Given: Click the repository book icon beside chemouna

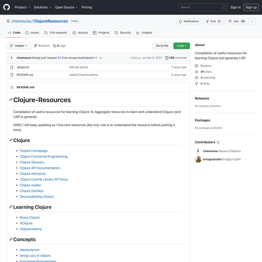Looking at the screenshot, I should click(x=8, y=21).
